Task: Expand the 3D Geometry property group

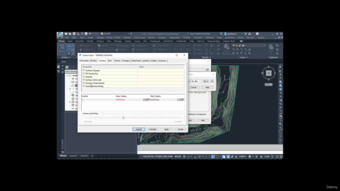Action: tap(83, 74)
